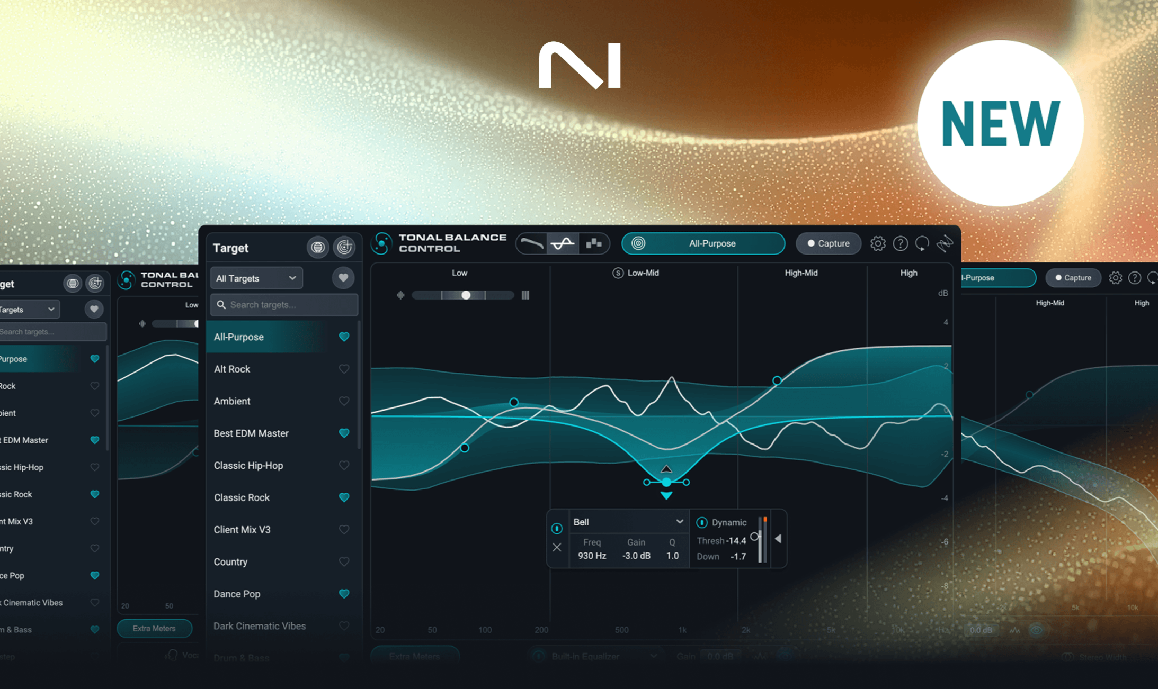Image resolution: width=1158 pixels, height=689 pixels.
Task: Click the Low band crest slider
Action: (x=465, y=295)
